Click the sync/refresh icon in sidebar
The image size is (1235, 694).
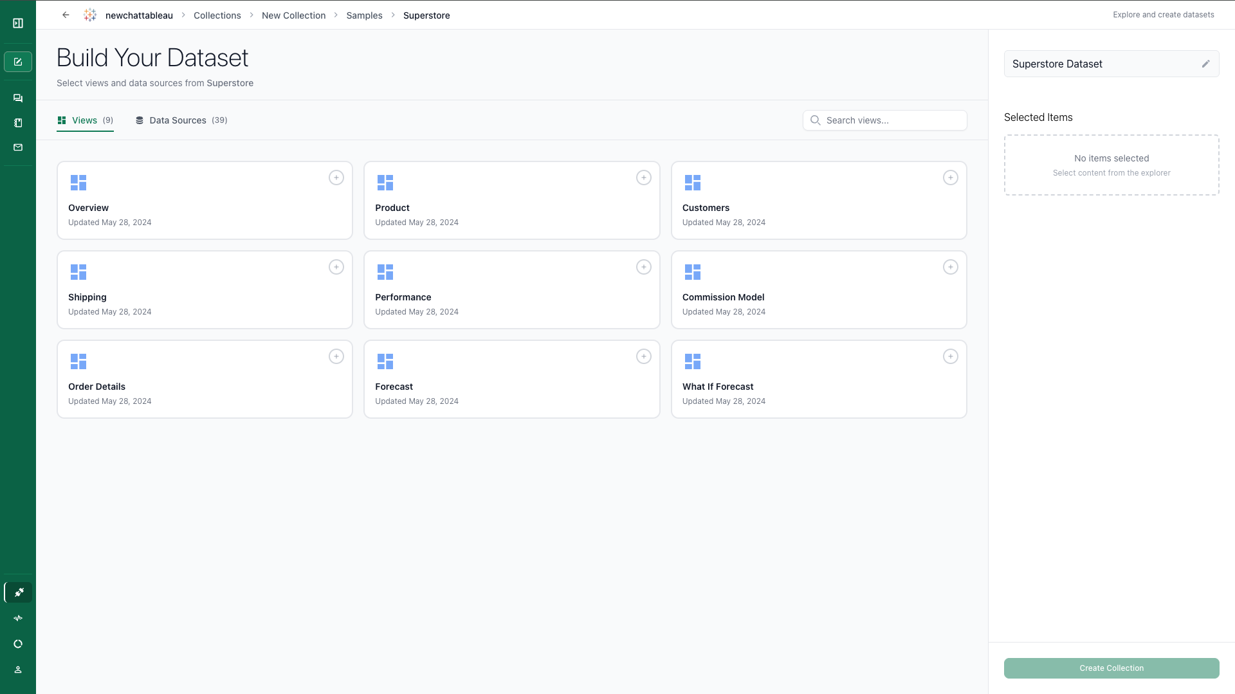coord(18,643)
